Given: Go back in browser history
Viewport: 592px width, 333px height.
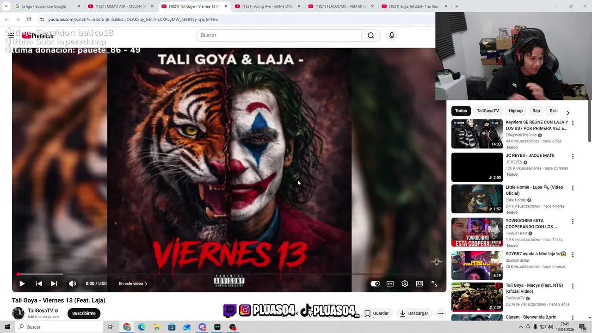Looking at the screenshot, I should point(7,19).
